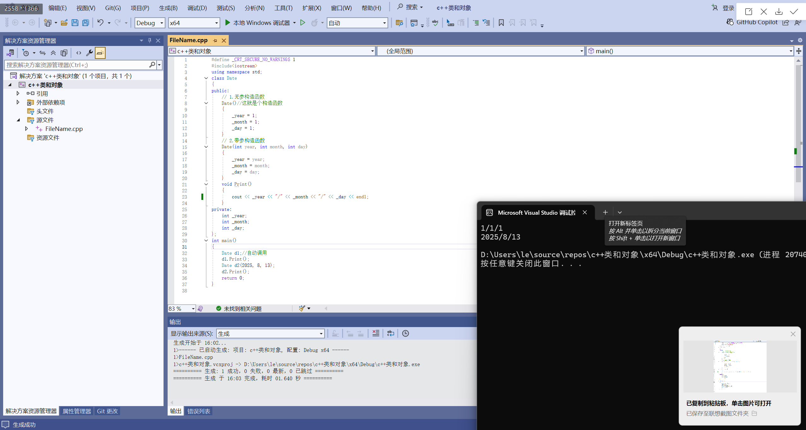Viewport: 806px width, 430px height.
Task: Expand the 引用 tree node
Action: [x=18, y=93]
